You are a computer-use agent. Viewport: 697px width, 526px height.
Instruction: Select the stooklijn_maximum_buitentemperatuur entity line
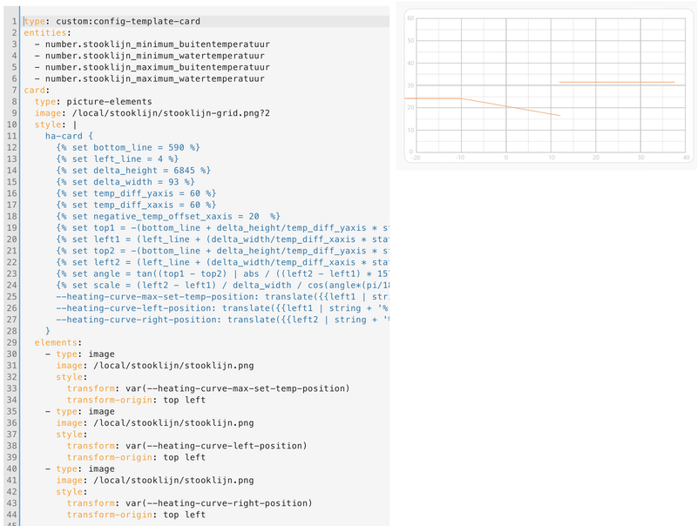click(x=152, y=68)
